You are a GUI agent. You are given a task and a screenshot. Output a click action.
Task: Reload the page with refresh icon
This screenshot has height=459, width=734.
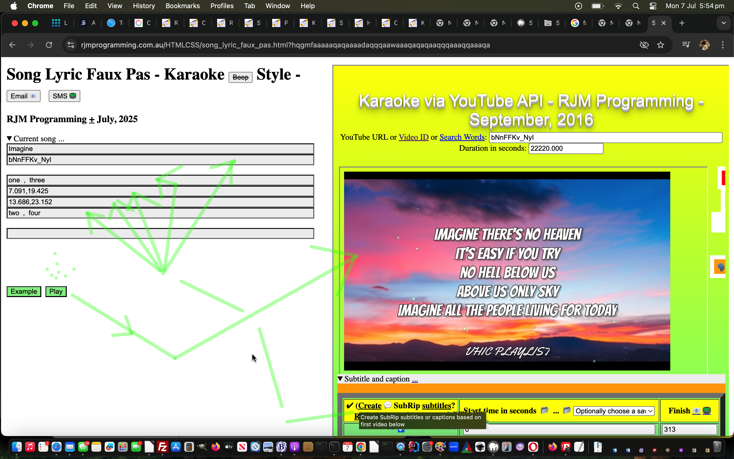[x=49, y=45]
